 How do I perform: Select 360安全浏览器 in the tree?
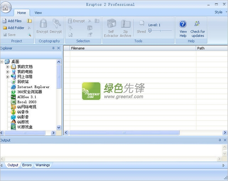point(30,92)
